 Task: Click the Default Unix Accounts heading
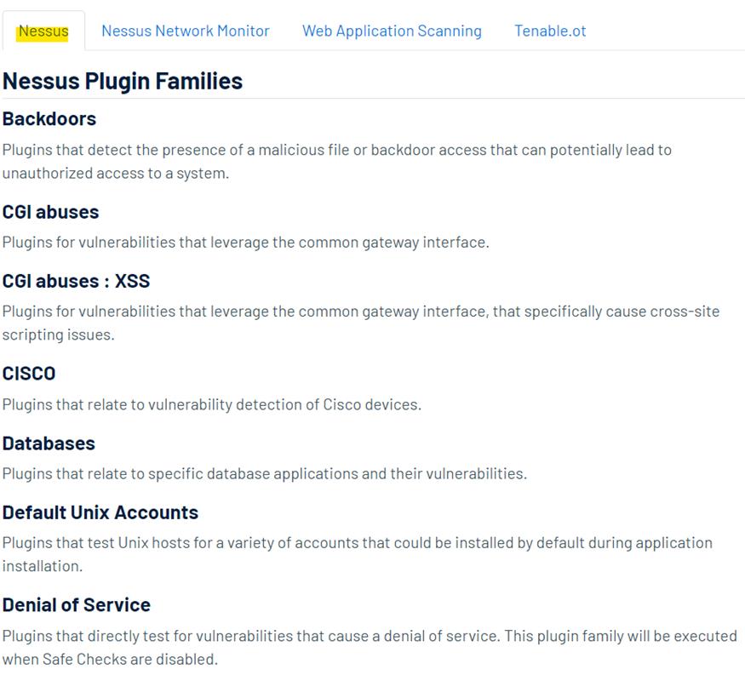tap(100, 512)
